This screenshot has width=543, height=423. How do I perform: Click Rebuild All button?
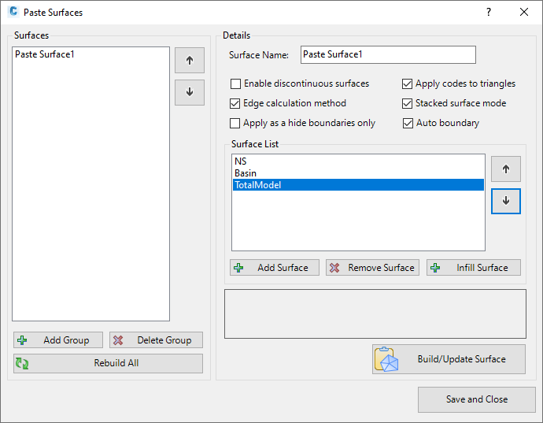[x=108, y=363]
